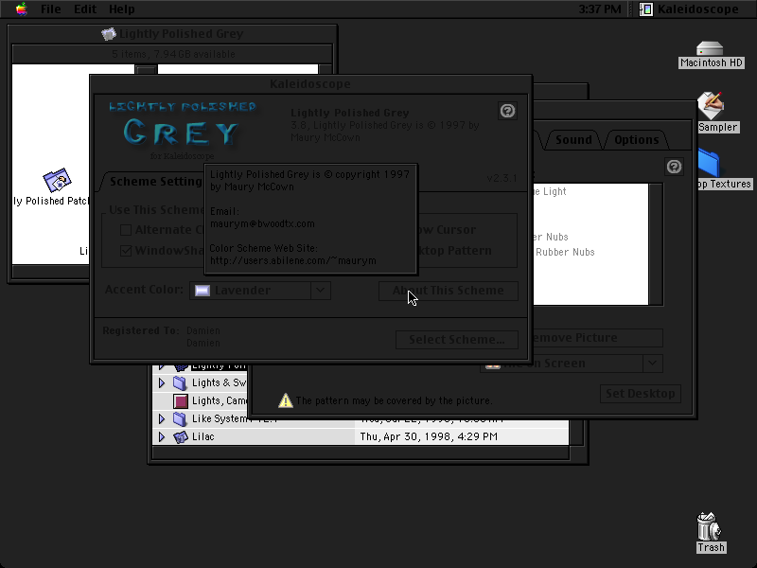This screenshot has height=568, width=757.
Task: Click the '5 items, 7.94 GB available' header
Action: point(173,54)
